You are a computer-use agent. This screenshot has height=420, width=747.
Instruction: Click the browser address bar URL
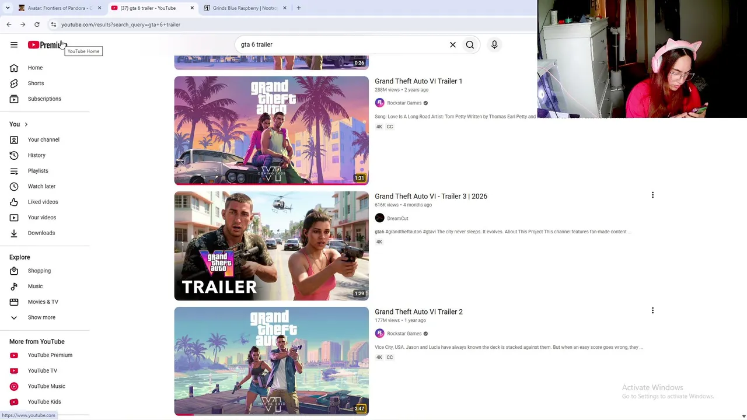121,24
